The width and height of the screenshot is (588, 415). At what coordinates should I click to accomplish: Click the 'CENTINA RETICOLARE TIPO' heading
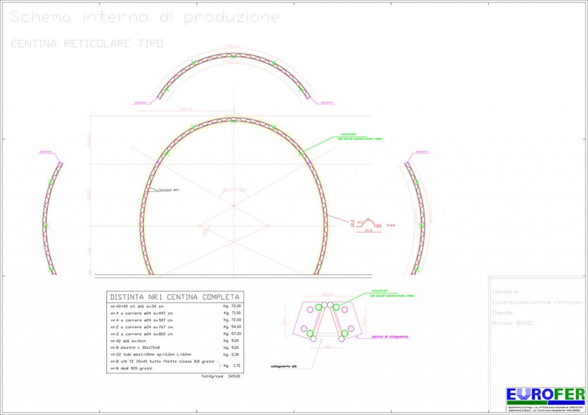click(87, 44)
